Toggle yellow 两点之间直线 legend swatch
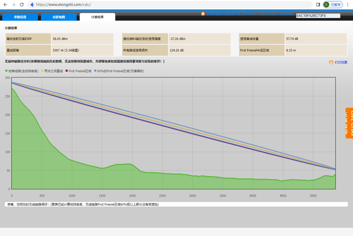This screenshot has width=353, height=236. [42, 71]
